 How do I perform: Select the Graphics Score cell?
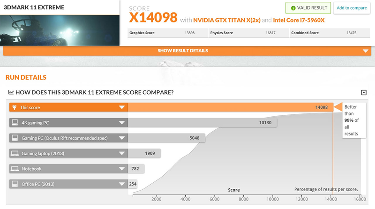coord(168,33)
